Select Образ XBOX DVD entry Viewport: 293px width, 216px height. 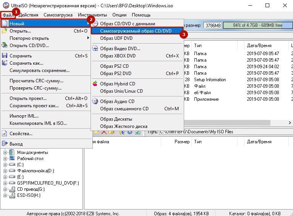pos(137,56)
